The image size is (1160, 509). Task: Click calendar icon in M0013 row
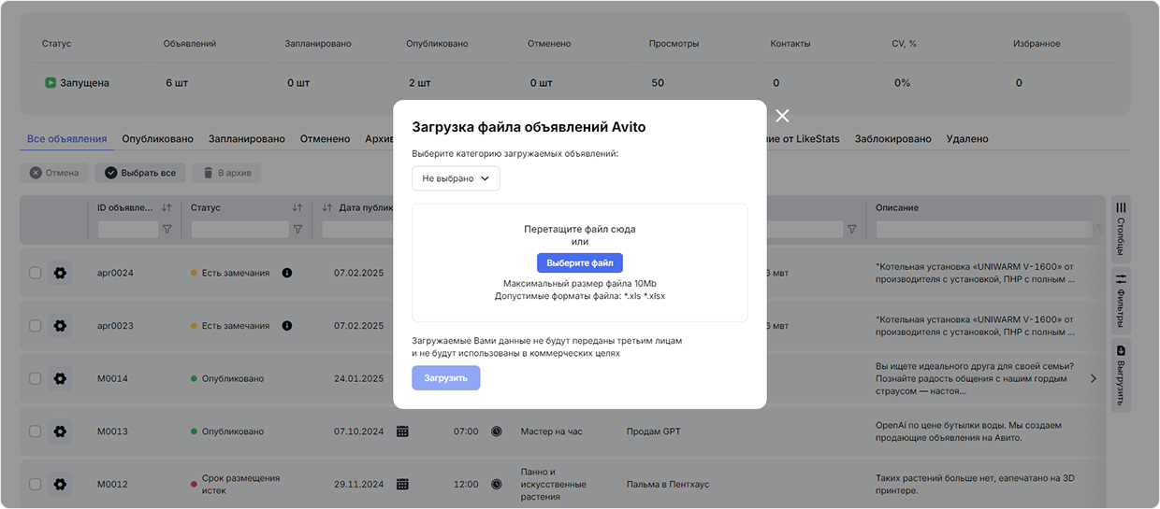pos(402,431)
